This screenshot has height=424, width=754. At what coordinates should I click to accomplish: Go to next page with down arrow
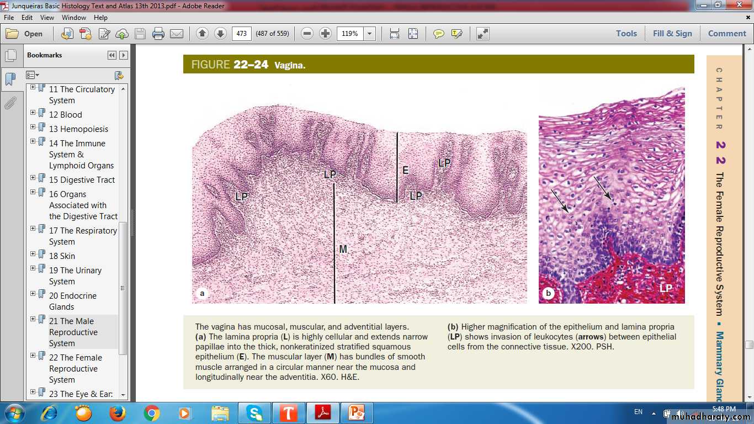pos(220,34)
